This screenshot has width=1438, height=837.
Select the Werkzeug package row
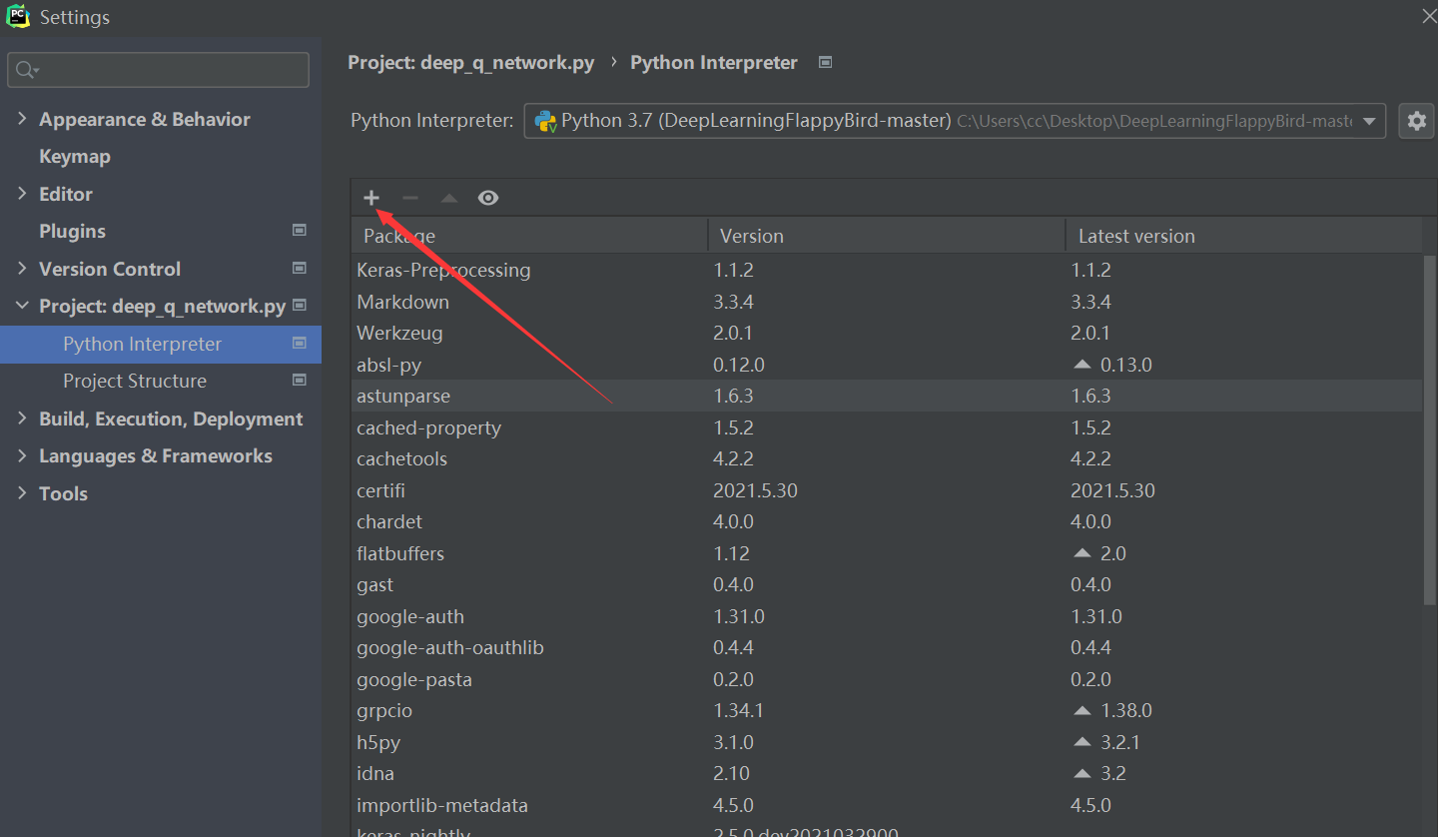click(887, 333)
